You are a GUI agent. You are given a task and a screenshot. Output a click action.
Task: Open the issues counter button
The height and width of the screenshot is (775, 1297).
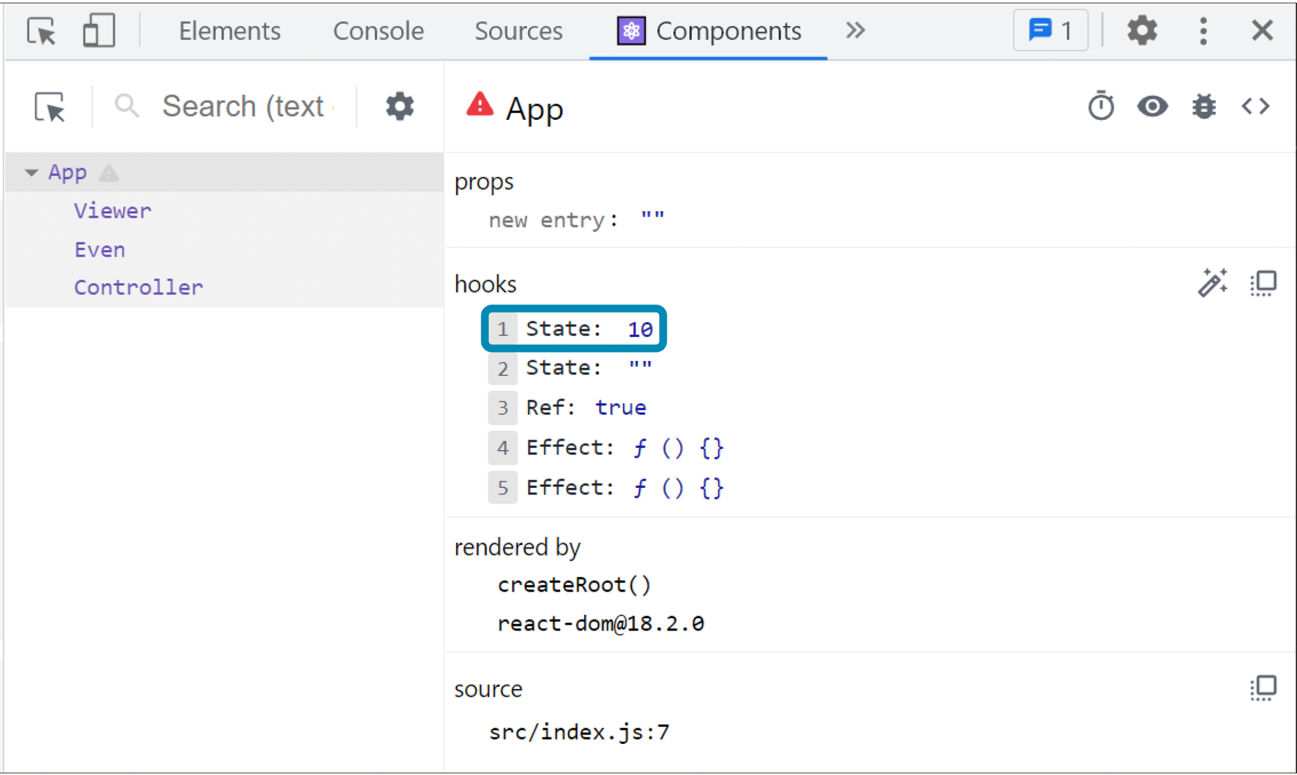pos(1050,30)
